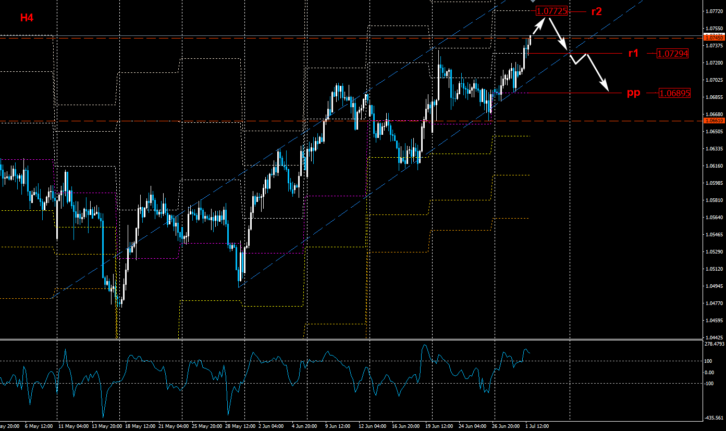Image resolution: width=726 pixels, height=431 pixels.
Task: Click 1.05120 on the price scale
Action: pos(714,269)
